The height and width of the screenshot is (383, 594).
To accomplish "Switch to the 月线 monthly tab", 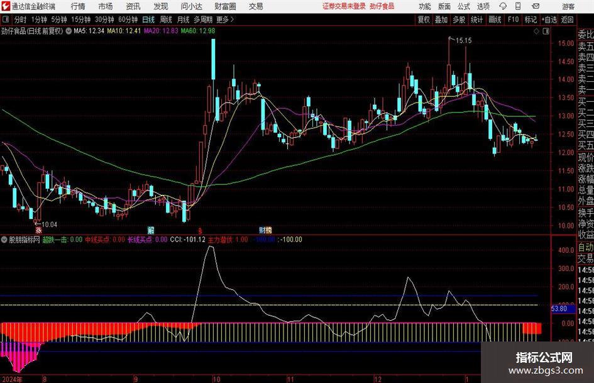I will pos(183,19).
